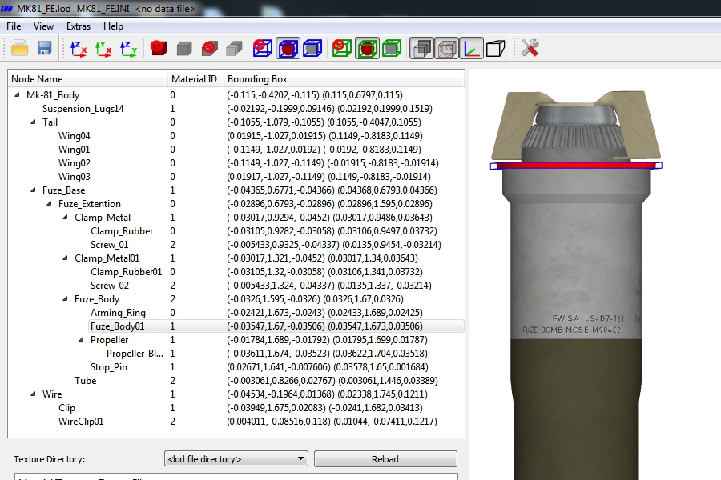
Task: Toggle the coordinate axes display button
Action: [x=471, y=48]
